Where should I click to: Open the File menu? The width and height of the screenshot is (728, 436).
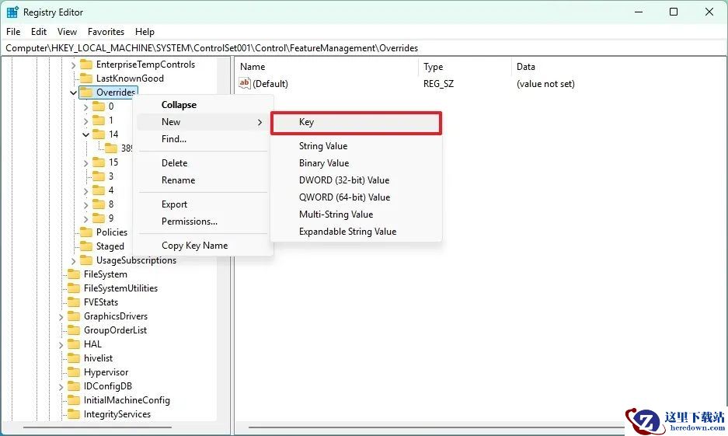pos(13,32)
